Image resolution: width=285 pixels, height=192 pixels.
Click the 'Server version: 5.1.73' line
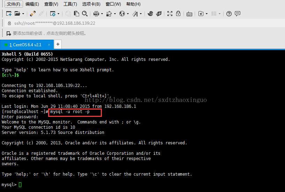(53, 133)
